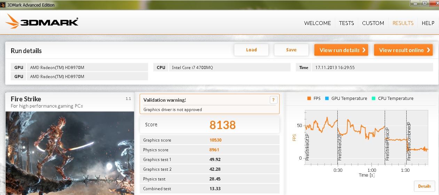This screenshot has height=195, width=439.
Task: Click the Graphics test 1 row
Action: pos(210,160)
